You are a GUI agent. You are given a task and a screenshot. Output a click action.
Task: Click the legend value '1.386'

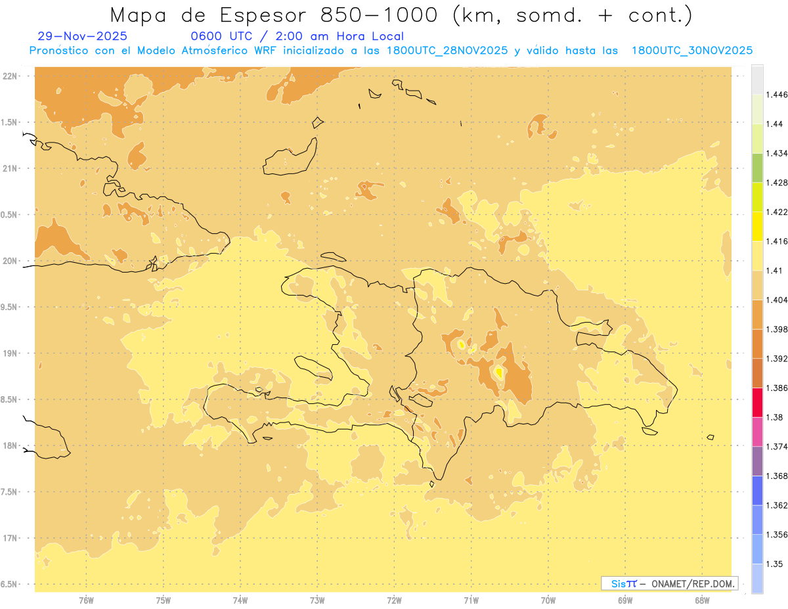(x=778, y=388)
